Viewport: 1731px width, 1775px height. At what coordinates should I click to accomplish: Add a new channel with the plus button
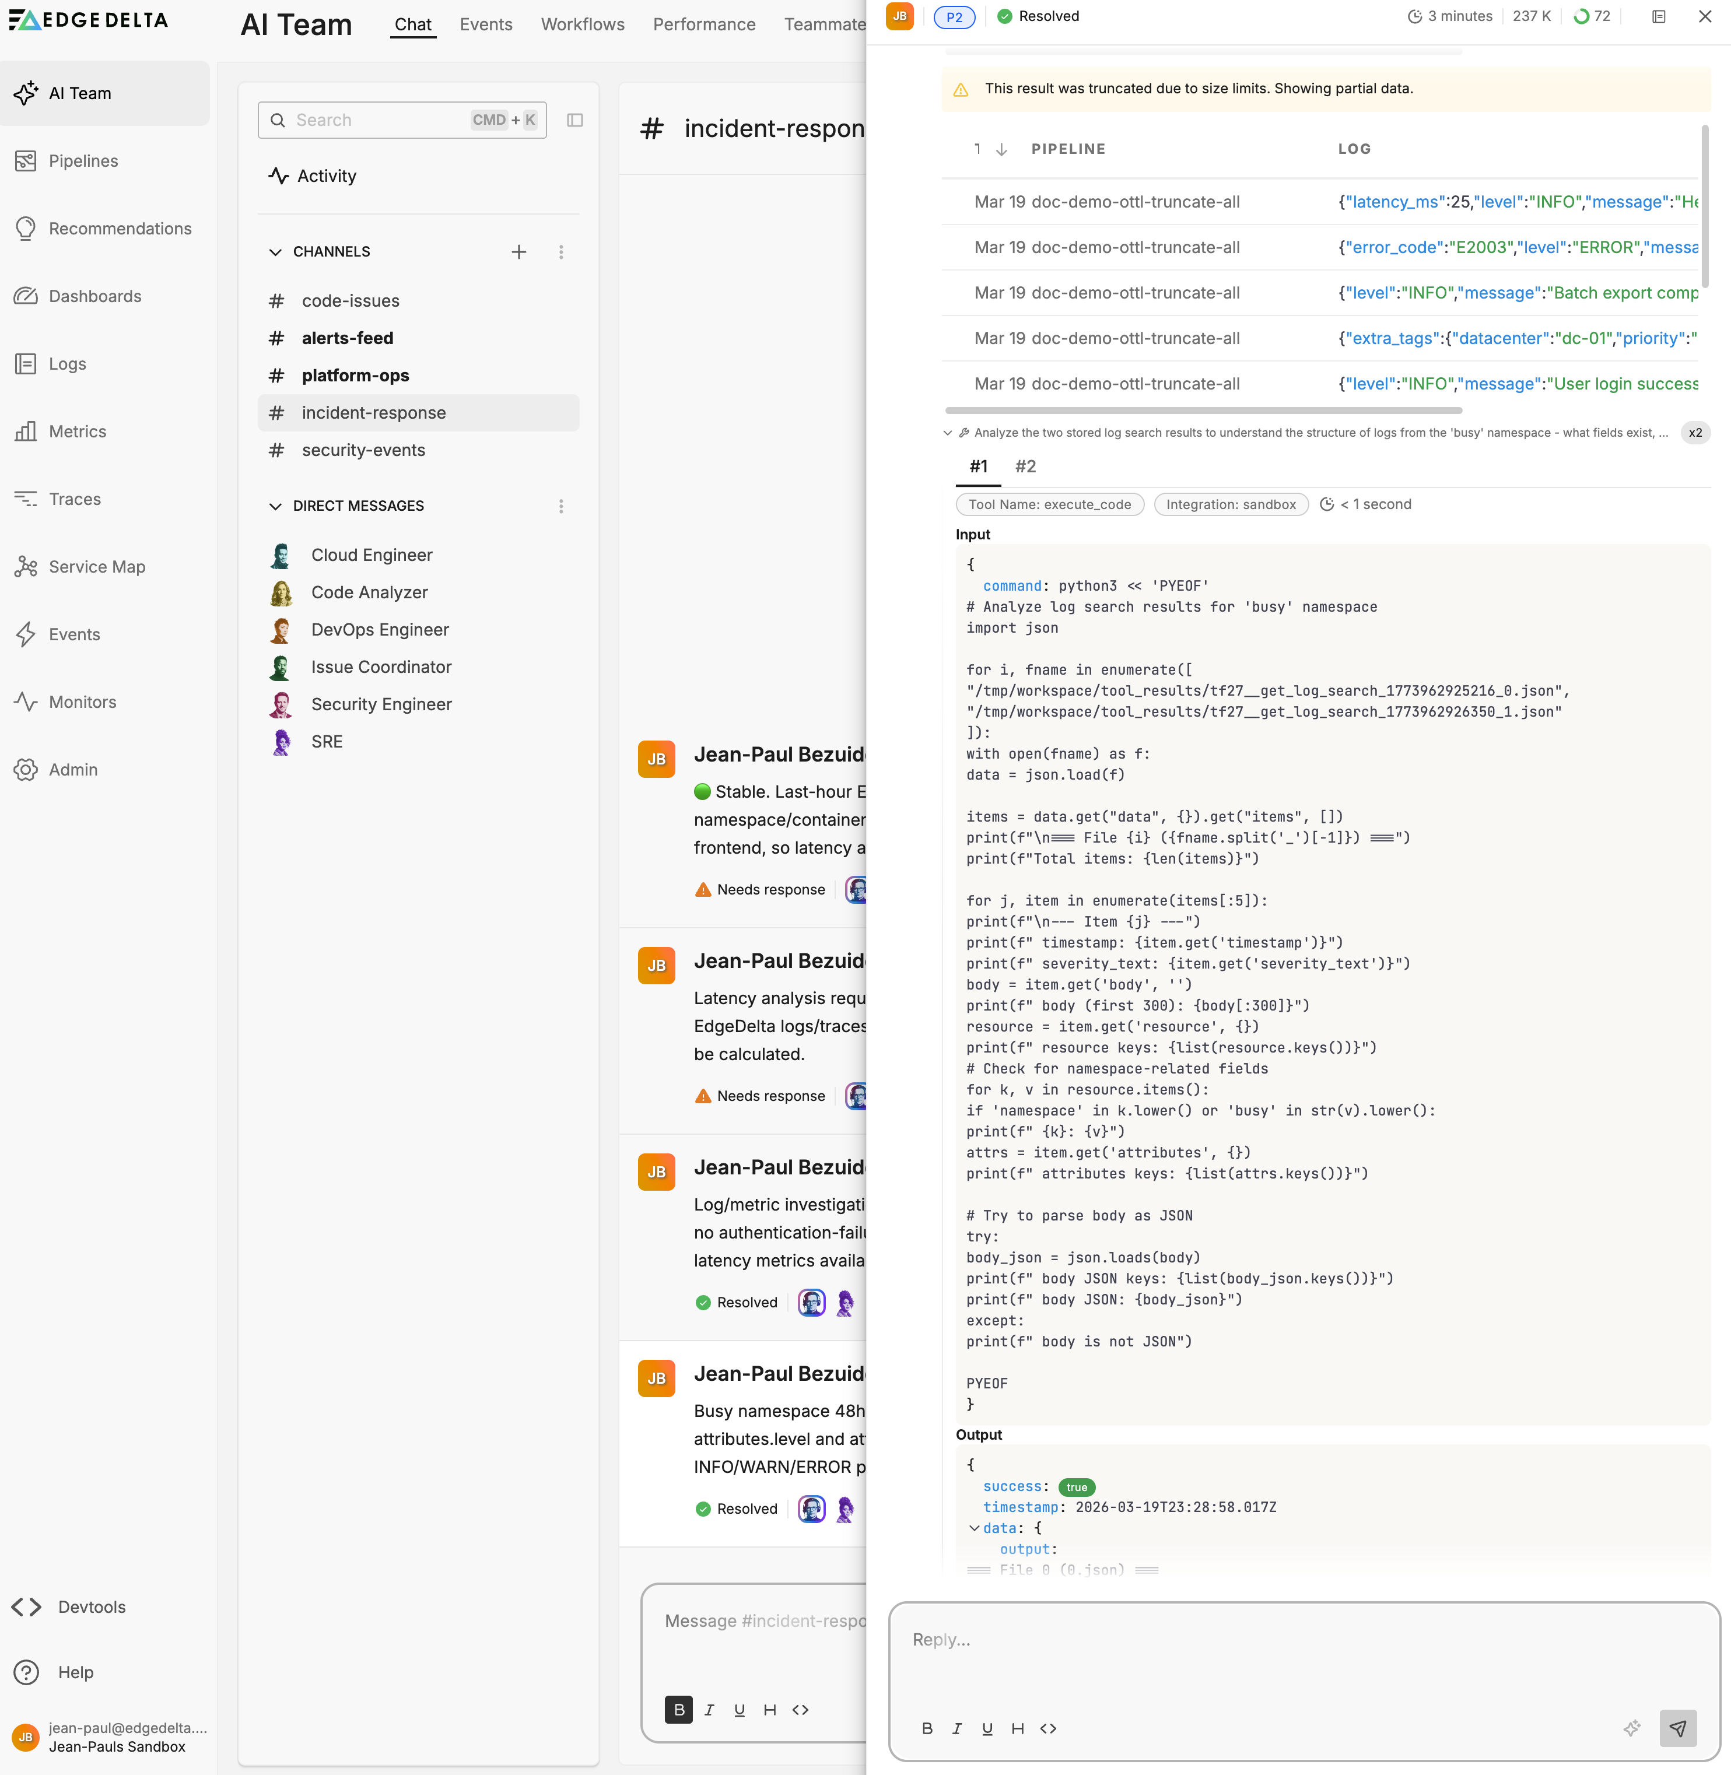(519, 252)
